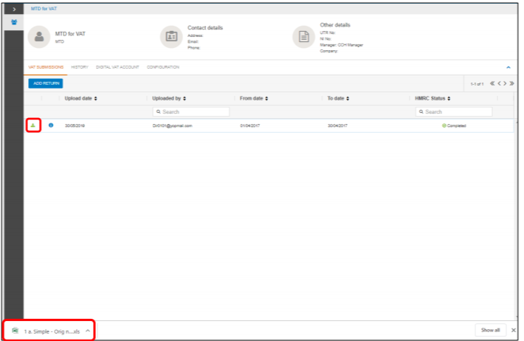Go to last page of results

click(x=511, y=83)
